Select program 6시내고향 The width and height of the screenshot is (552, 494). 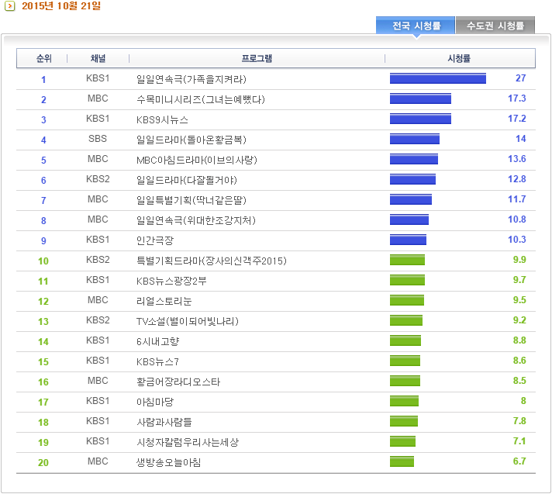157,341
